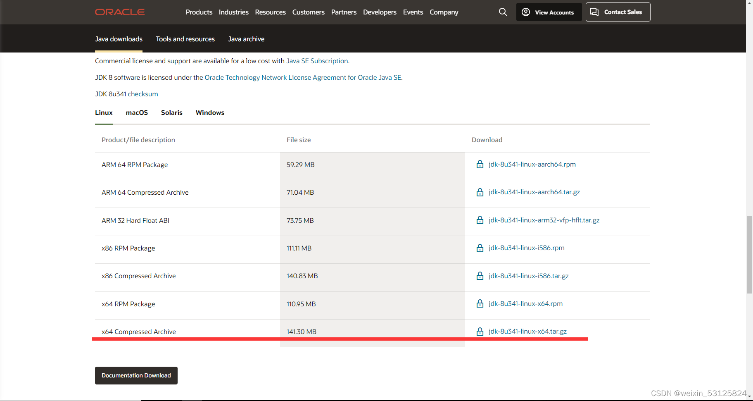
Task: Open the Company menu
Action: tap(444, 12)
